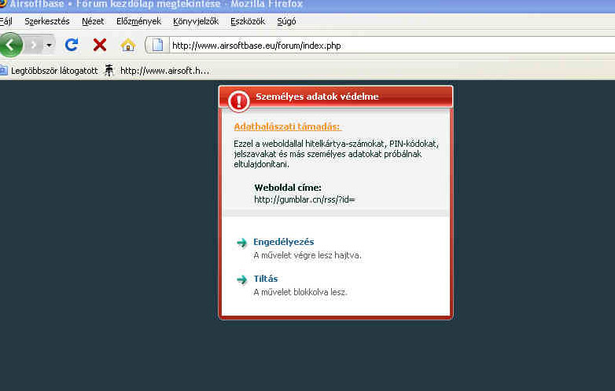Open the Szerkesztés menu

tap(46, 21)
